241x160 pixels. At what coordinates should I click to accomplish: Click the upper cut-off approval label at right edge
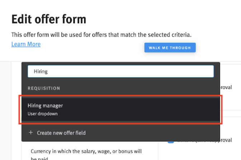(x=226, y=87)
